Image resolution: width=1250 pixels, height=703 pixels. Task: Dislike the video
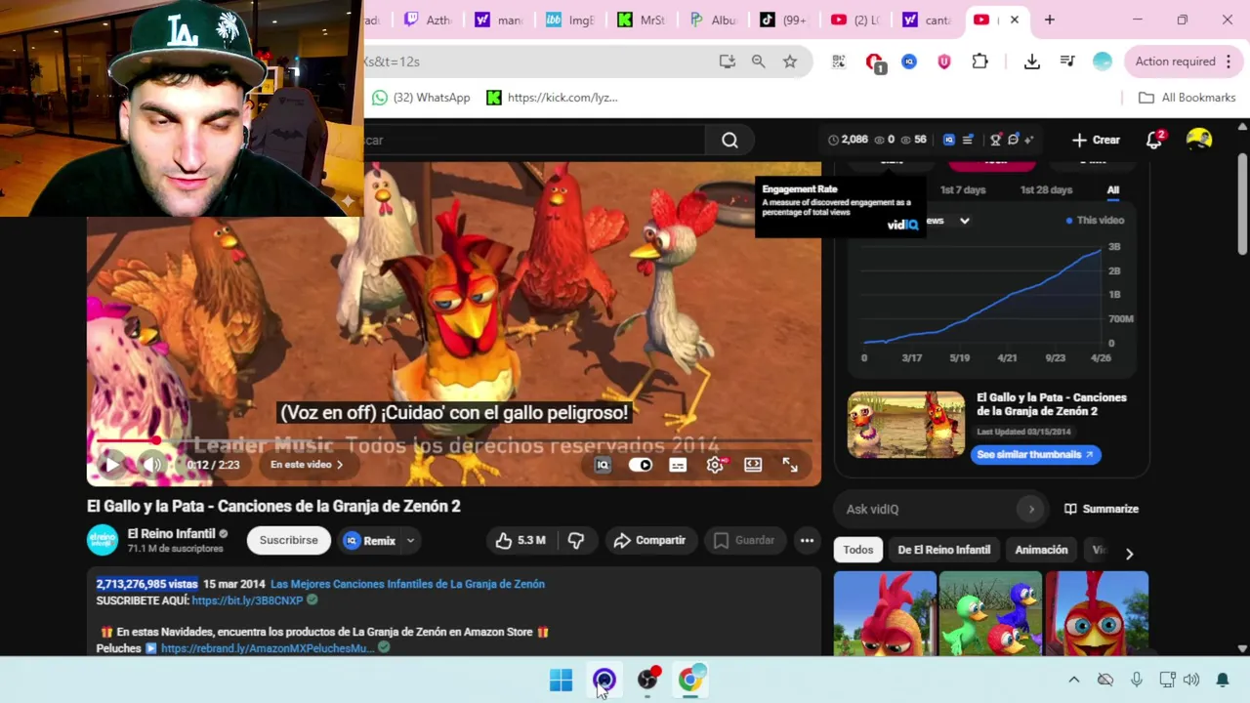coord(576,540)
